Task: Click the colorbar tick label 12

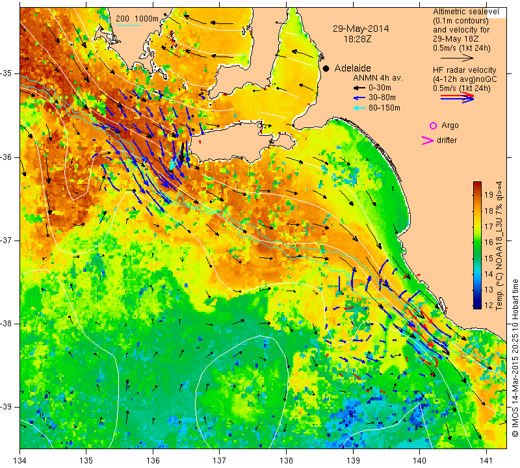Action: coord(489,305)
